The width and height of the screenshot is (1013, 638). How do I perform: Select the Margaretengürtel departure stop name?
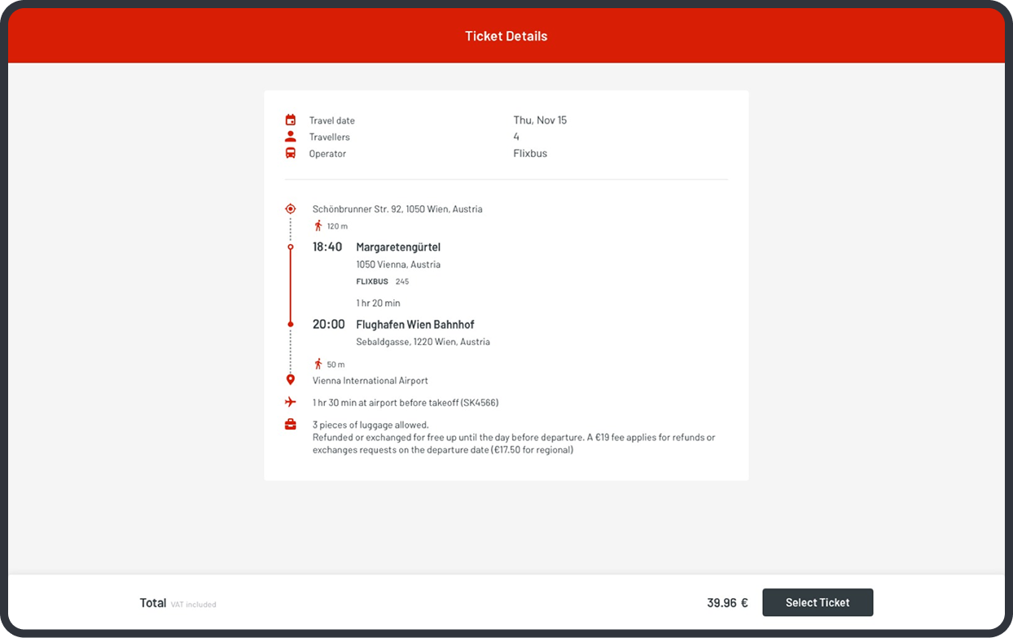[398, 247]
